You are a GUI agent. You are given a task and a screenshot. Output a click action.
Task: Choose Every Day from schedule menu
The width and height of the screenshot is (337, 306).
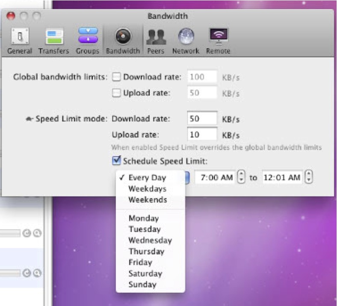pyautogui.click(x=151, y=178)
